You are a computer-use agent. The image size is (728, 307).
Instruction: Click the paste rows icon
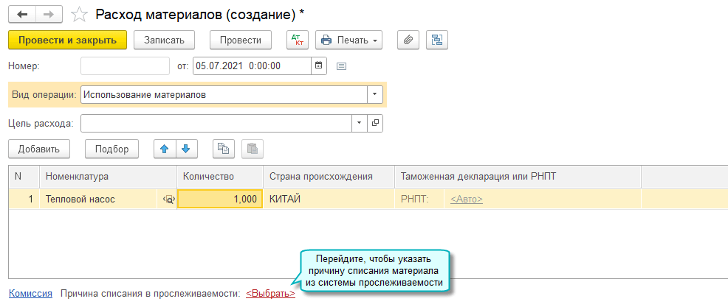point(253,149)
